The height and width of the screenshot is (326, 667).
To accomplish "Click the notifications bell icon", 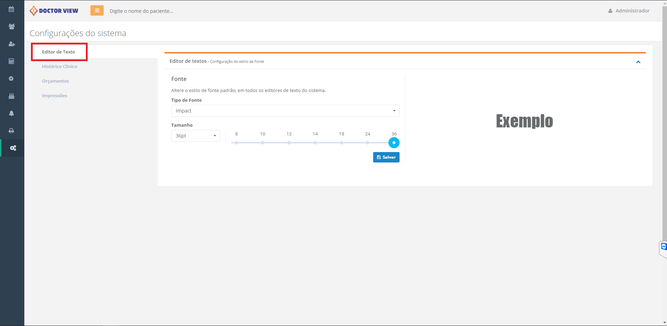I will tap(11, 114).
